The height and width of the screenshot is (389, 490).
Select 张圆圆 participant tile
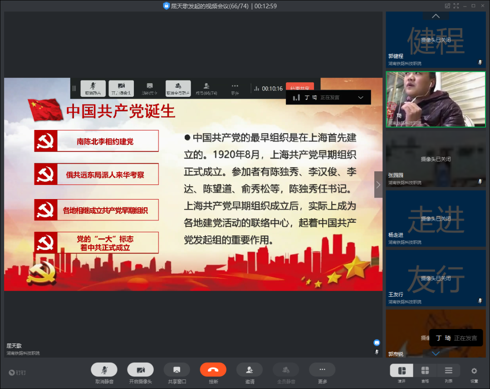pyautogui.click(x=436, y=159)
